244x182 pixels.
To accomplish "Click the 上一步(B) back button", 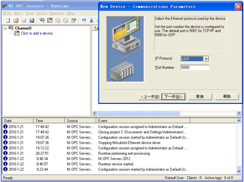I will [150, 97].
